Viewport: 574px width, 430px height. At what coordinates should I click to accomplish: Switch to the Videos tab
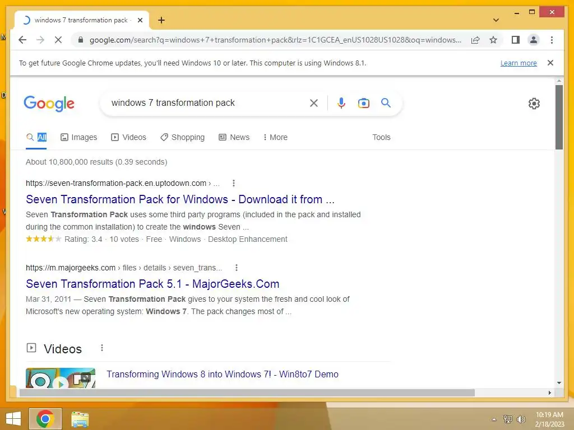tap(128, 138)
